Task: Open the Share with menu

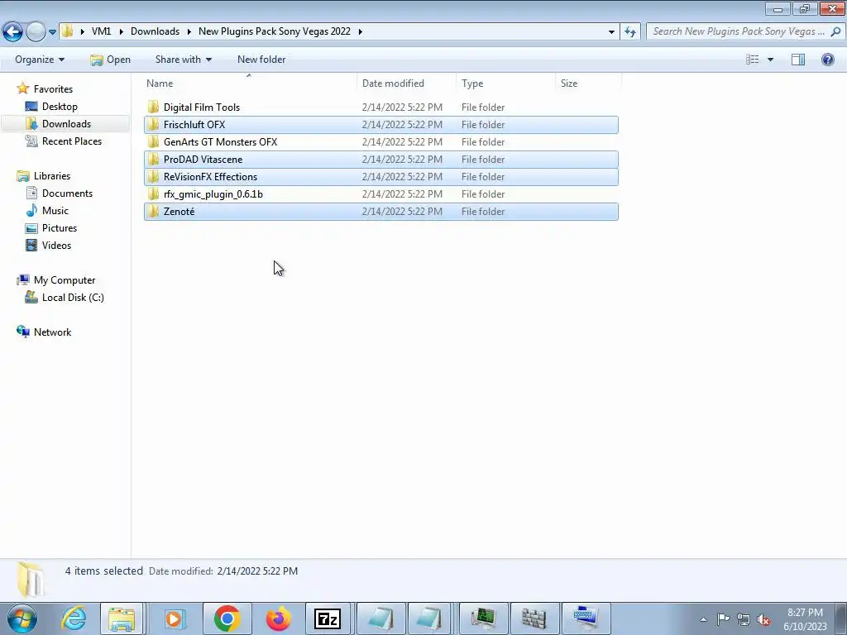Action: 183,60
